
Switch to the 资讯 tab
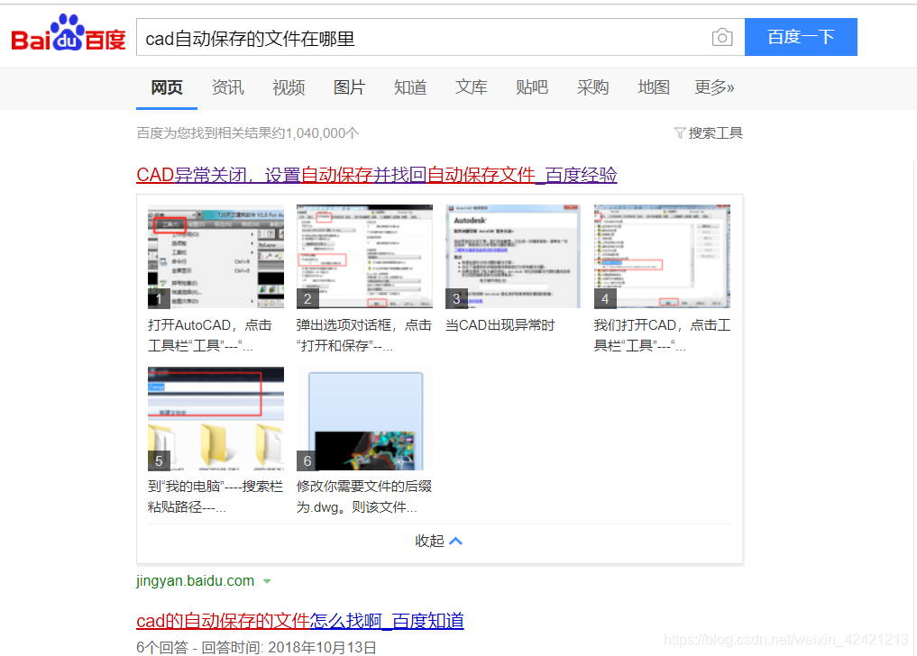coord(227,87)
